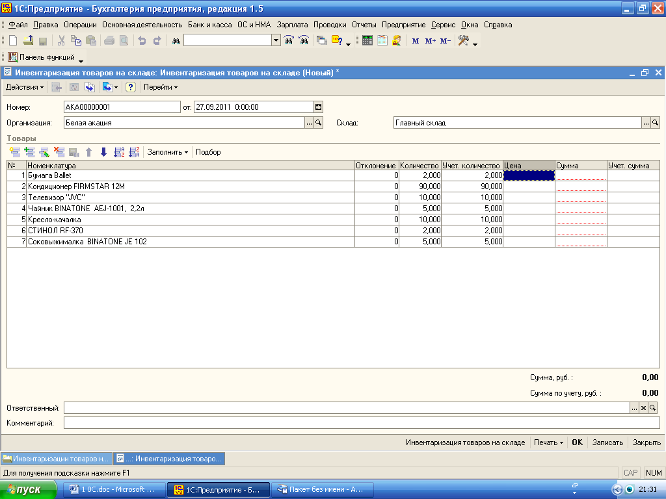Click magnifier button for Склад field

point(656,123)
